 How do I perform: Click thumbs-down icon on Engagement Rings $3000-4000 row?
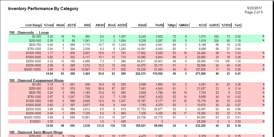(263, 113)
